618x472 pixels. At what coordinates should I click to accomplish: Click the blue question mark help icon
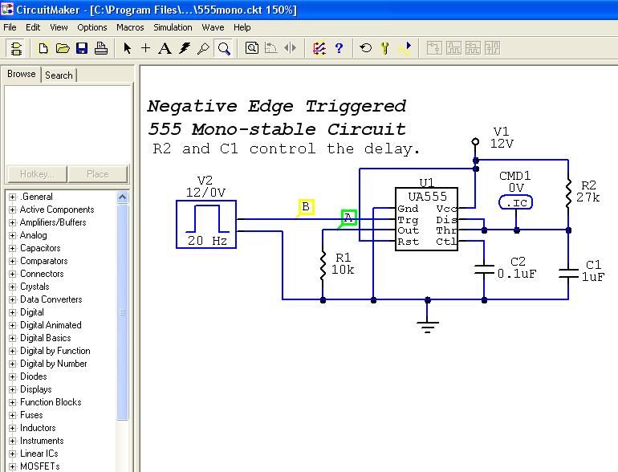tap(339, 48)
